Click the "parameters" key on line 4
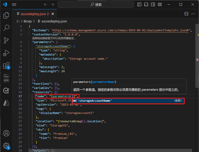The height and width of the screenshot is (152, 199). click(x=42, y=42)
